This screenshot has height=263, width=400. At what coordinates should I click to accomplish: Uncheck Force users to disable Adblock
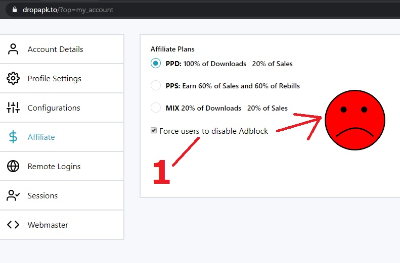(x=154, y=131)
